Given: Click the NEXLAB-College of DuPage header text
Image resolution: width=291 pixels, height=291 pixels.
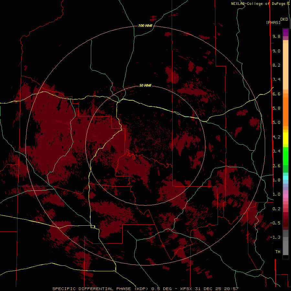Looking at the screenshot, I should 258,4.
